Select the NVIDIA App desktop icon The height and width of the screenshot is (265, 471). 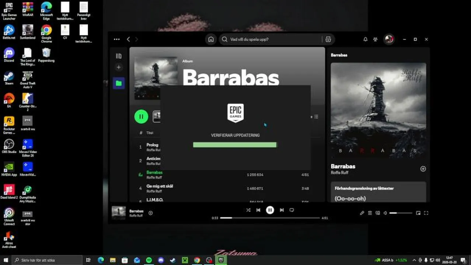[x=9, y=169]
